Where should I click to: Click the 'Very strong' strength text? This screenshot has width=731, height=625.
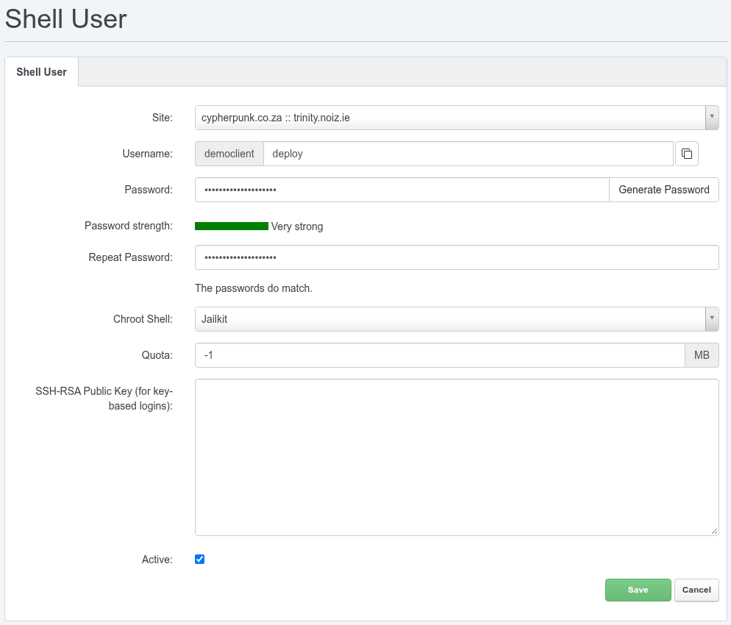coord(297,226)
